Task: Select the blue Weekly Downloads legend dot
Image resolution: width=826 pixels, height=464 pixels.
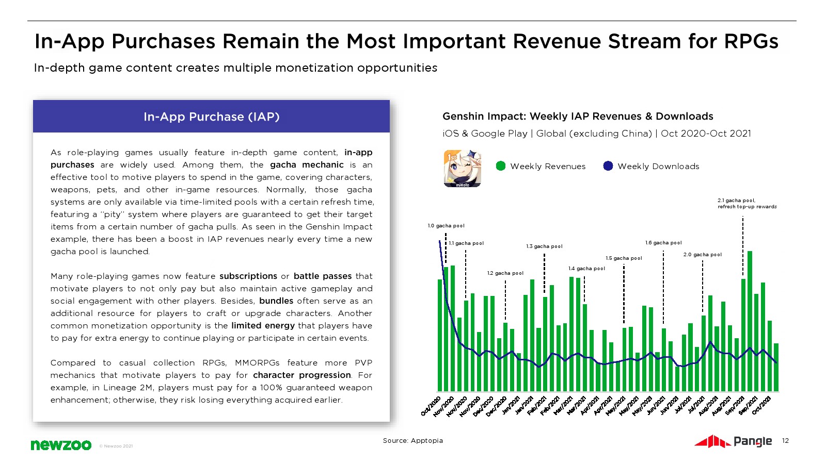Action: pyautogui.click(x=608, y=166)
